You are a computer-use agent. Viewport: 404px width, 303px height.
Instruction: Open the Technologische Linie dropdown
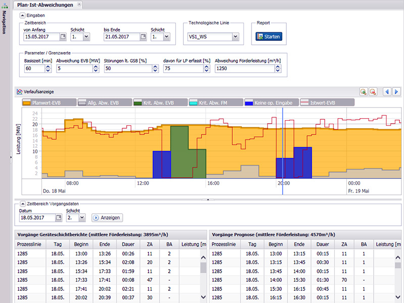pos(235,36)
